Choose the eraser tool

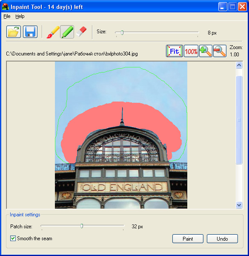[x=81, y=32]
